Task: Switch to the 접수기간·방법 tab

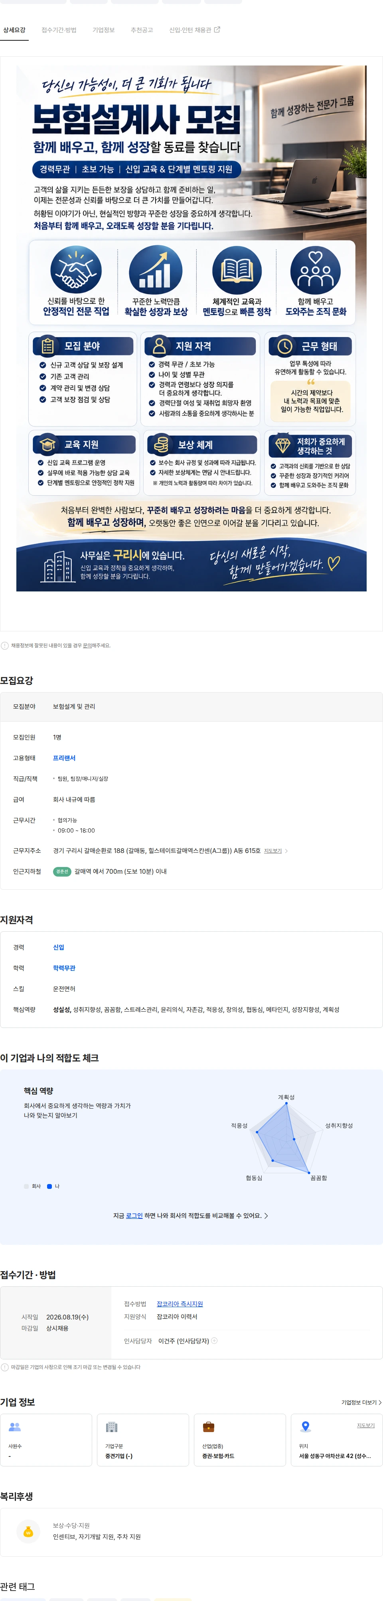Action: tap(59, 30)
